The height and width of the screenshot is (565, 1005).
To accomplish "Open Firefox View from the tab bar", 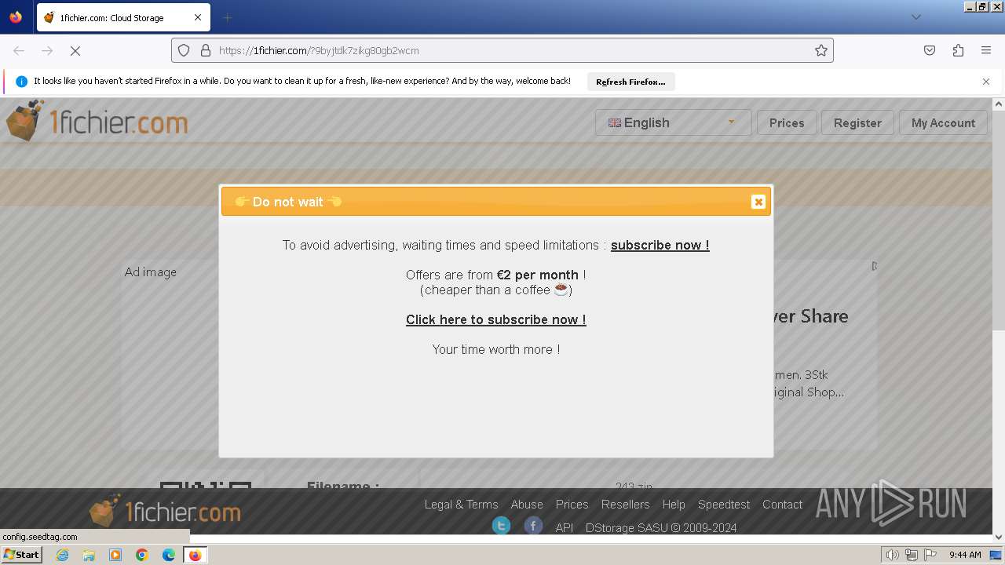I will coord(16,17).
